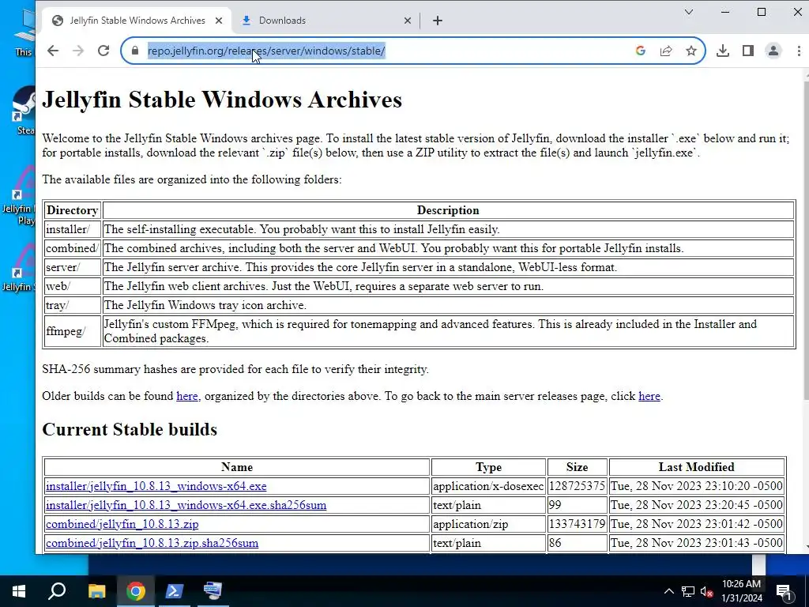Open Chrome downloads toolbar icon
This screenshot has height=607, width=809.
pyautogui.click(x=722, y=51)
